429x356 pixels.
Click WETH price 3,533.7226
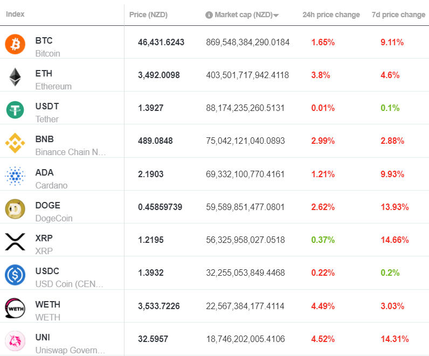tap(158, 306)
